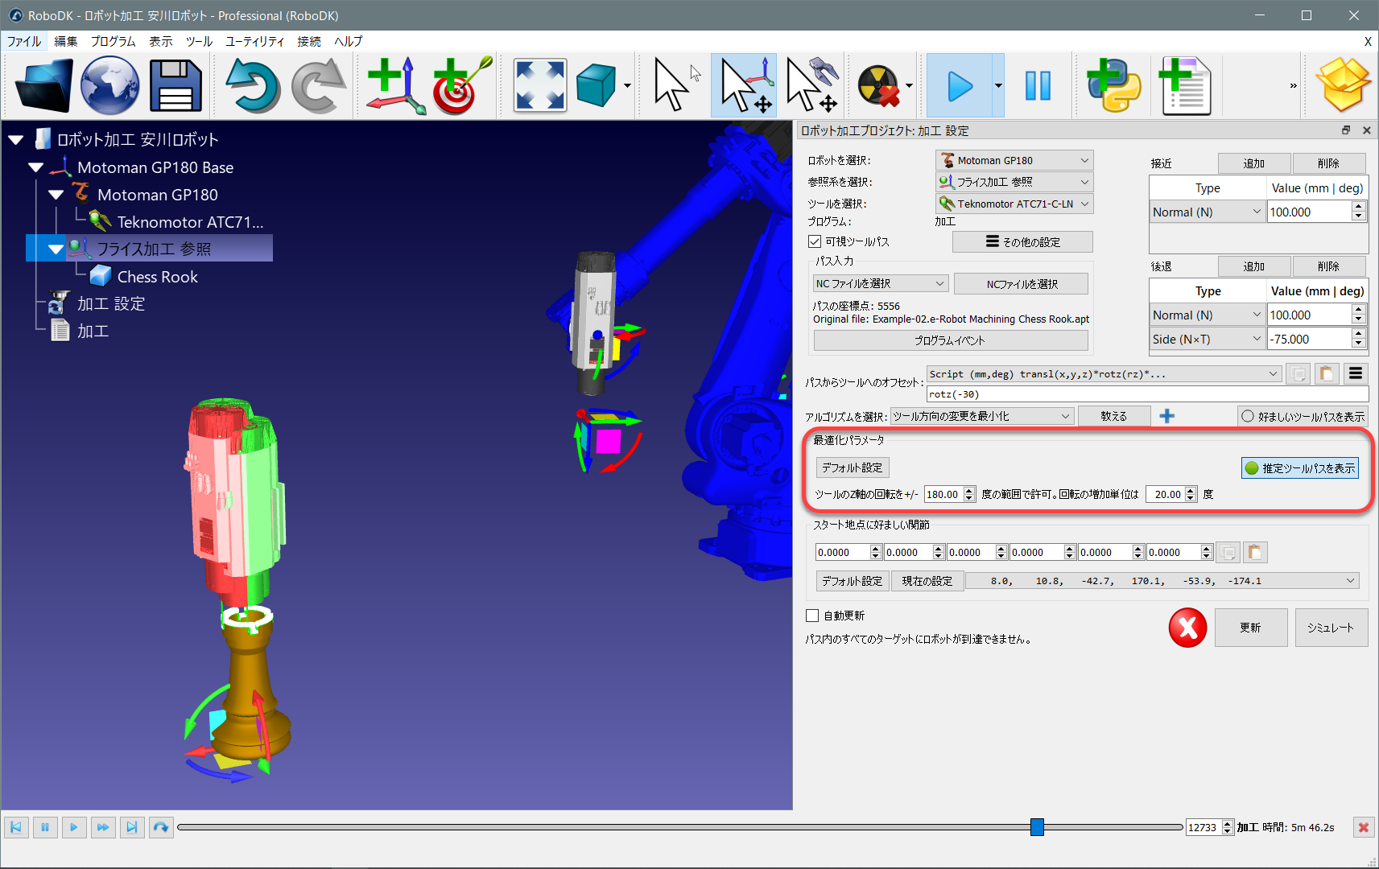Add a reference frame icon
Image resolution: width=1379 pixels, height=869 pixels.
tap(395, 85)
